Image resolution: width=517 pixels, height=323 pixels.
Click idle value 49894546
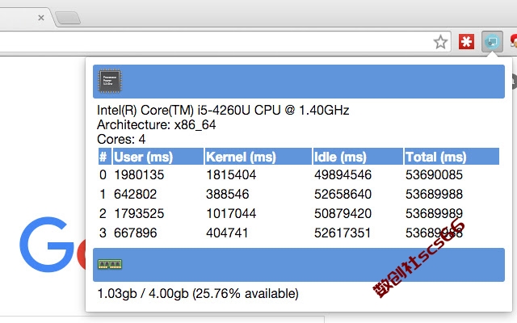[343, 174]
